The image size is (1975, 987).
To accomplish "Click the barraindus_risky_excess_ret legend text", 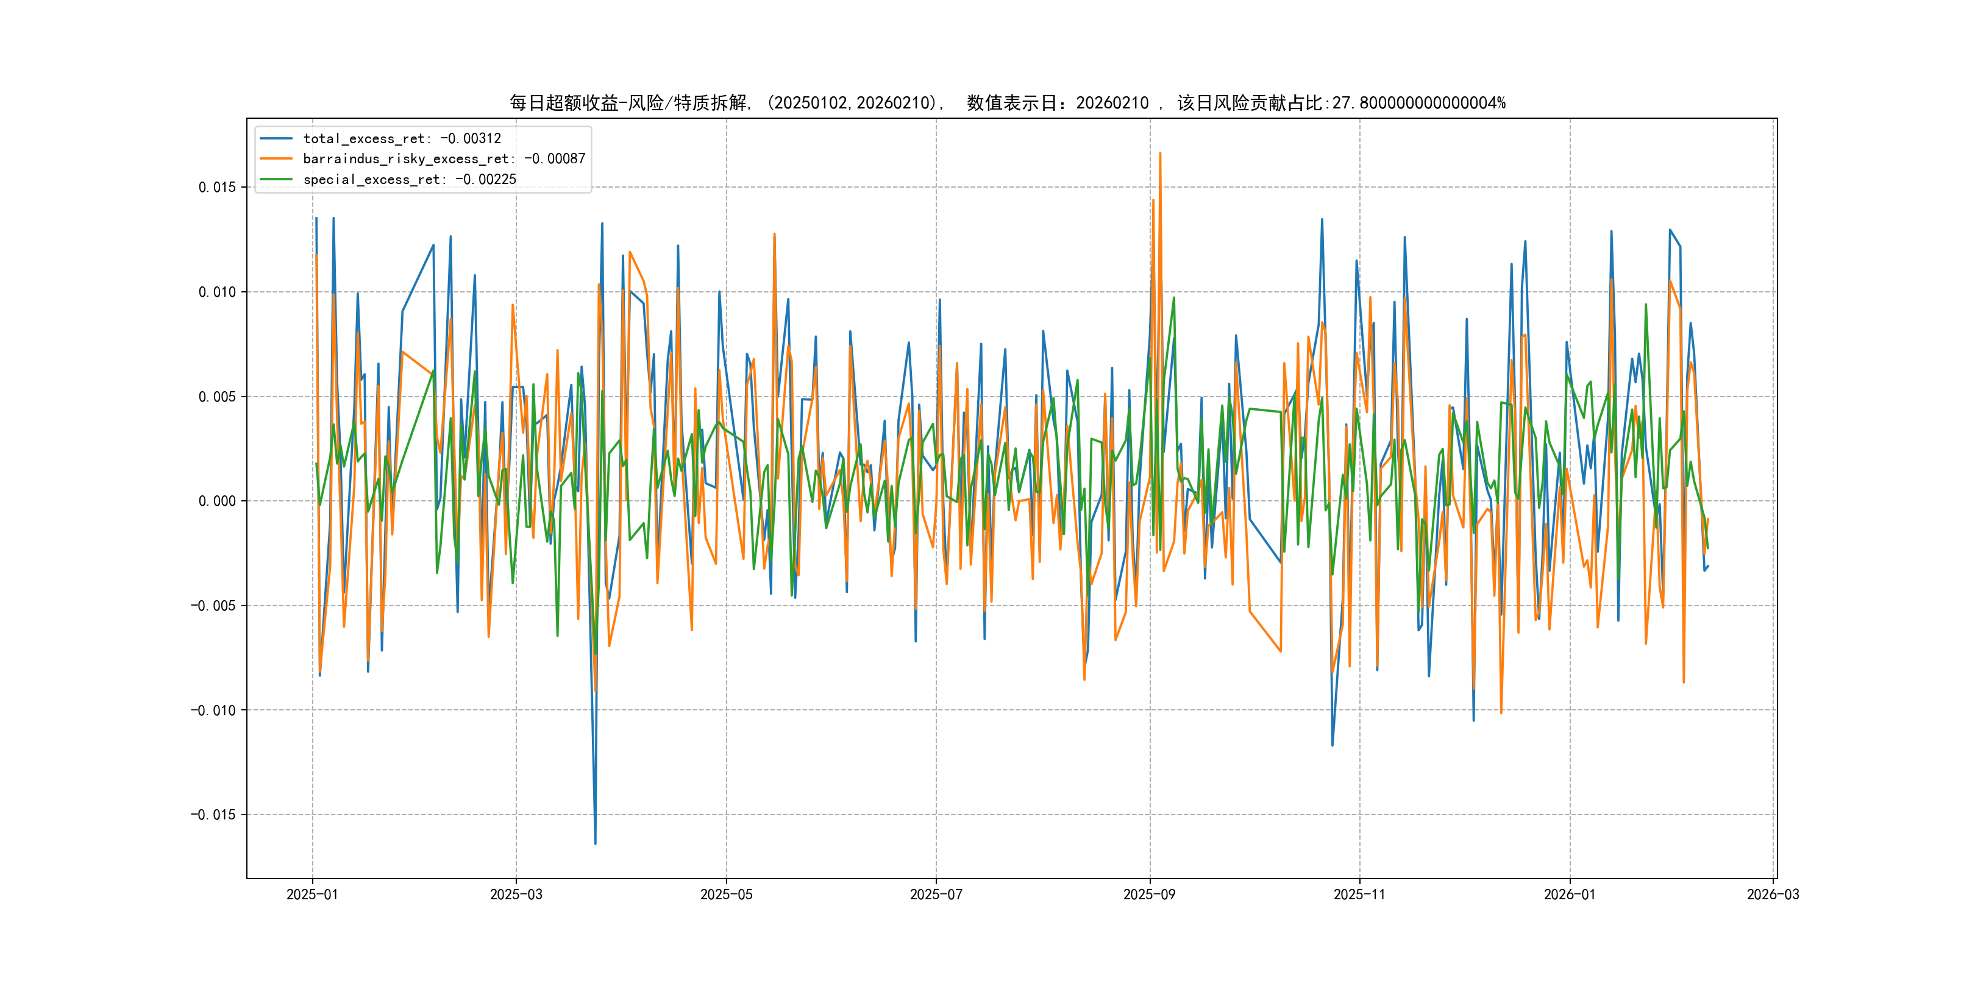I will [444, 158].
